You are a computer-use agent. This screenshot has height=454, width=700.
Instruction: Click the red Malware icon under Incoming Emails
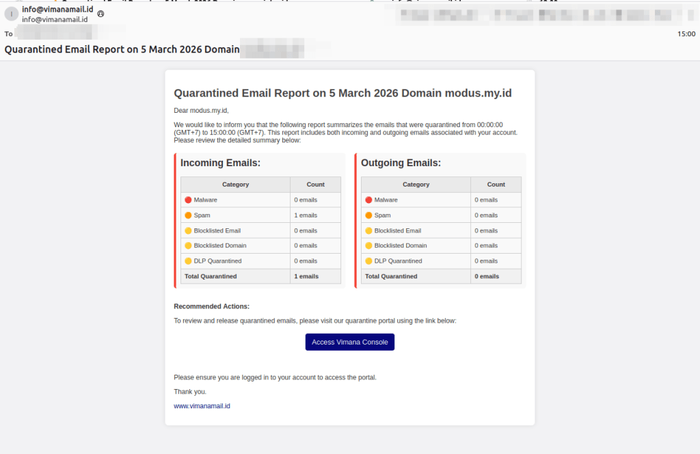click(x=188, y=200)
